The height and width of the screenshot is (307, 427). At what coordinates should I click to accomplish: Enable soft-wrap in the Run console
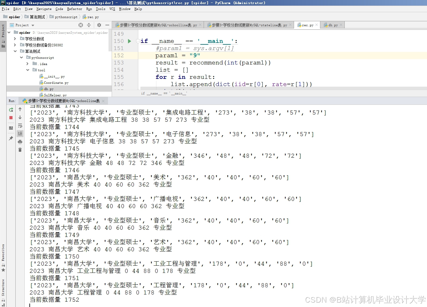click(20, 125)
